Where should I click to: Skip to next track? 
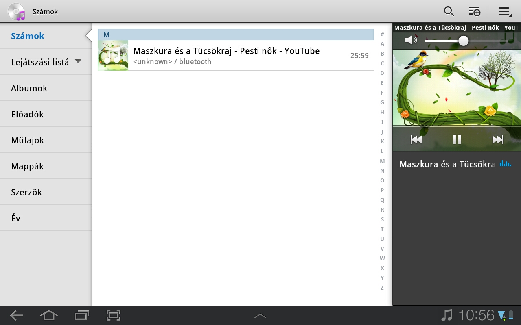pos(498,140)
